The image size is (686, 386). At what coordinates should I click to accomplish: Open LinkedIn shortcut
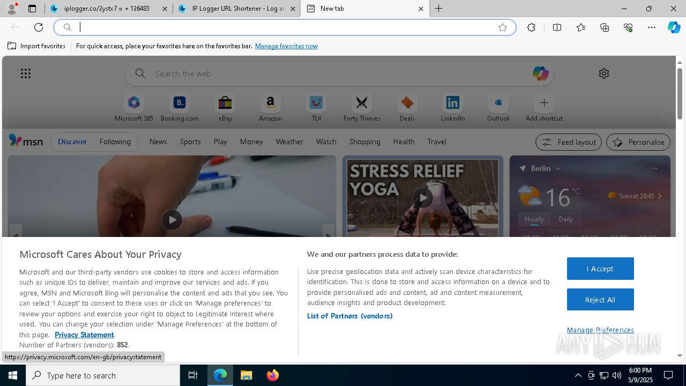[x=453, y=108]
